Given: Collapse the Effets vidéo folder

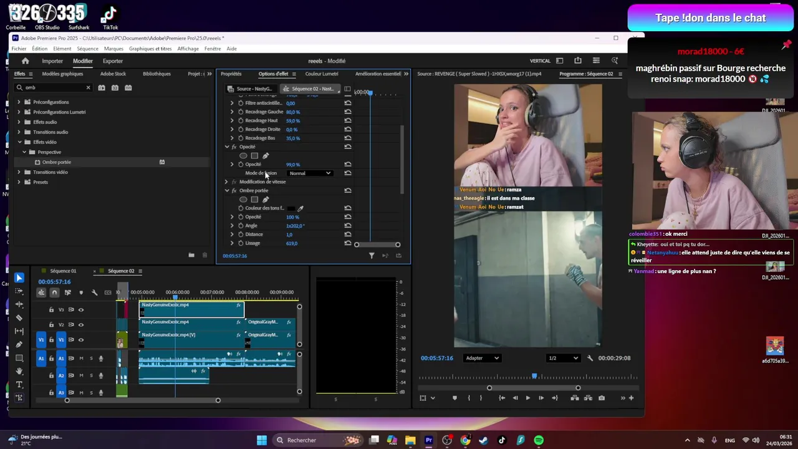Looking at the screenshot, I should pyautogui.click(x=19, y=142).
